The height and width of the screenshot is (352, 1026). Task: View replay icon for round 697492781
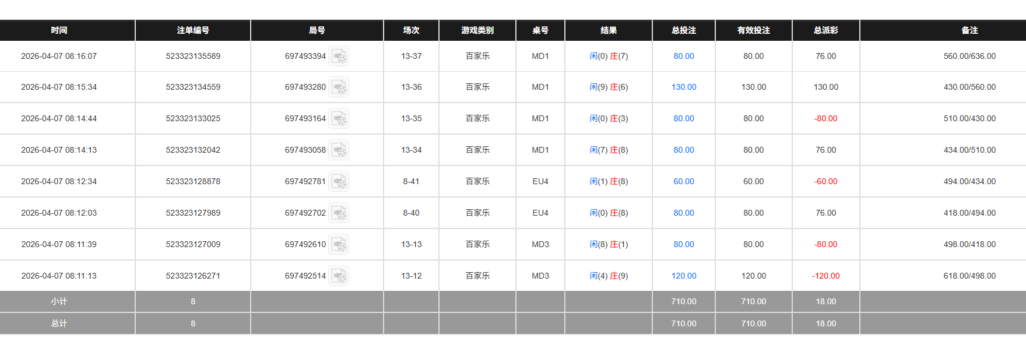339,182
